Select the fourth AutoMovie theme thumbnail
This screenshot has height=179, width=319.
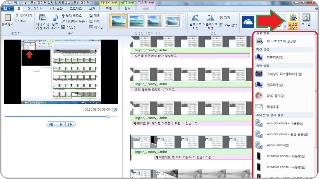tap(172, 21)
